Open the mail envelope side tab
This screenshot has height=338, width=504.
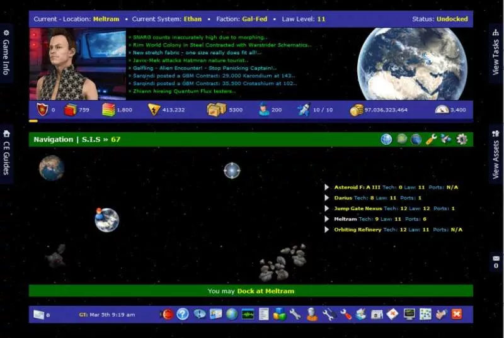(x=496, y=262)
